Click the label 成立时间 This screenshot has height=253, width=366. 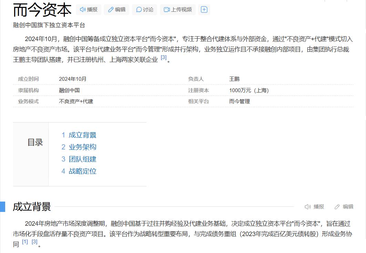28,79
